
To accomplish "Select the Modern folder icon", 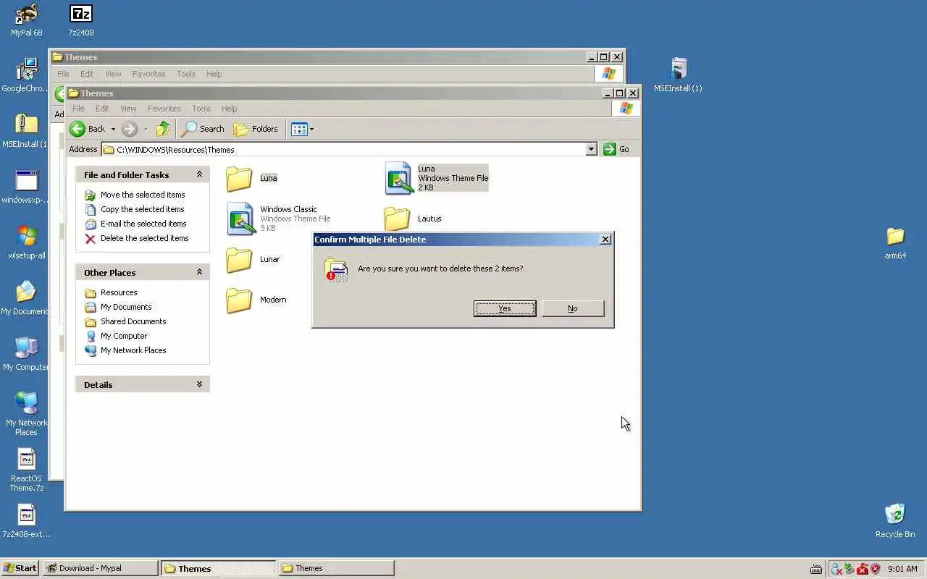I will coord(239,300).
